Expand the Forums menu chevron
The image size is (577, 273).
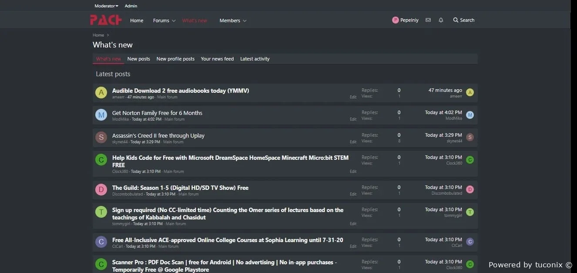[174, 21]
